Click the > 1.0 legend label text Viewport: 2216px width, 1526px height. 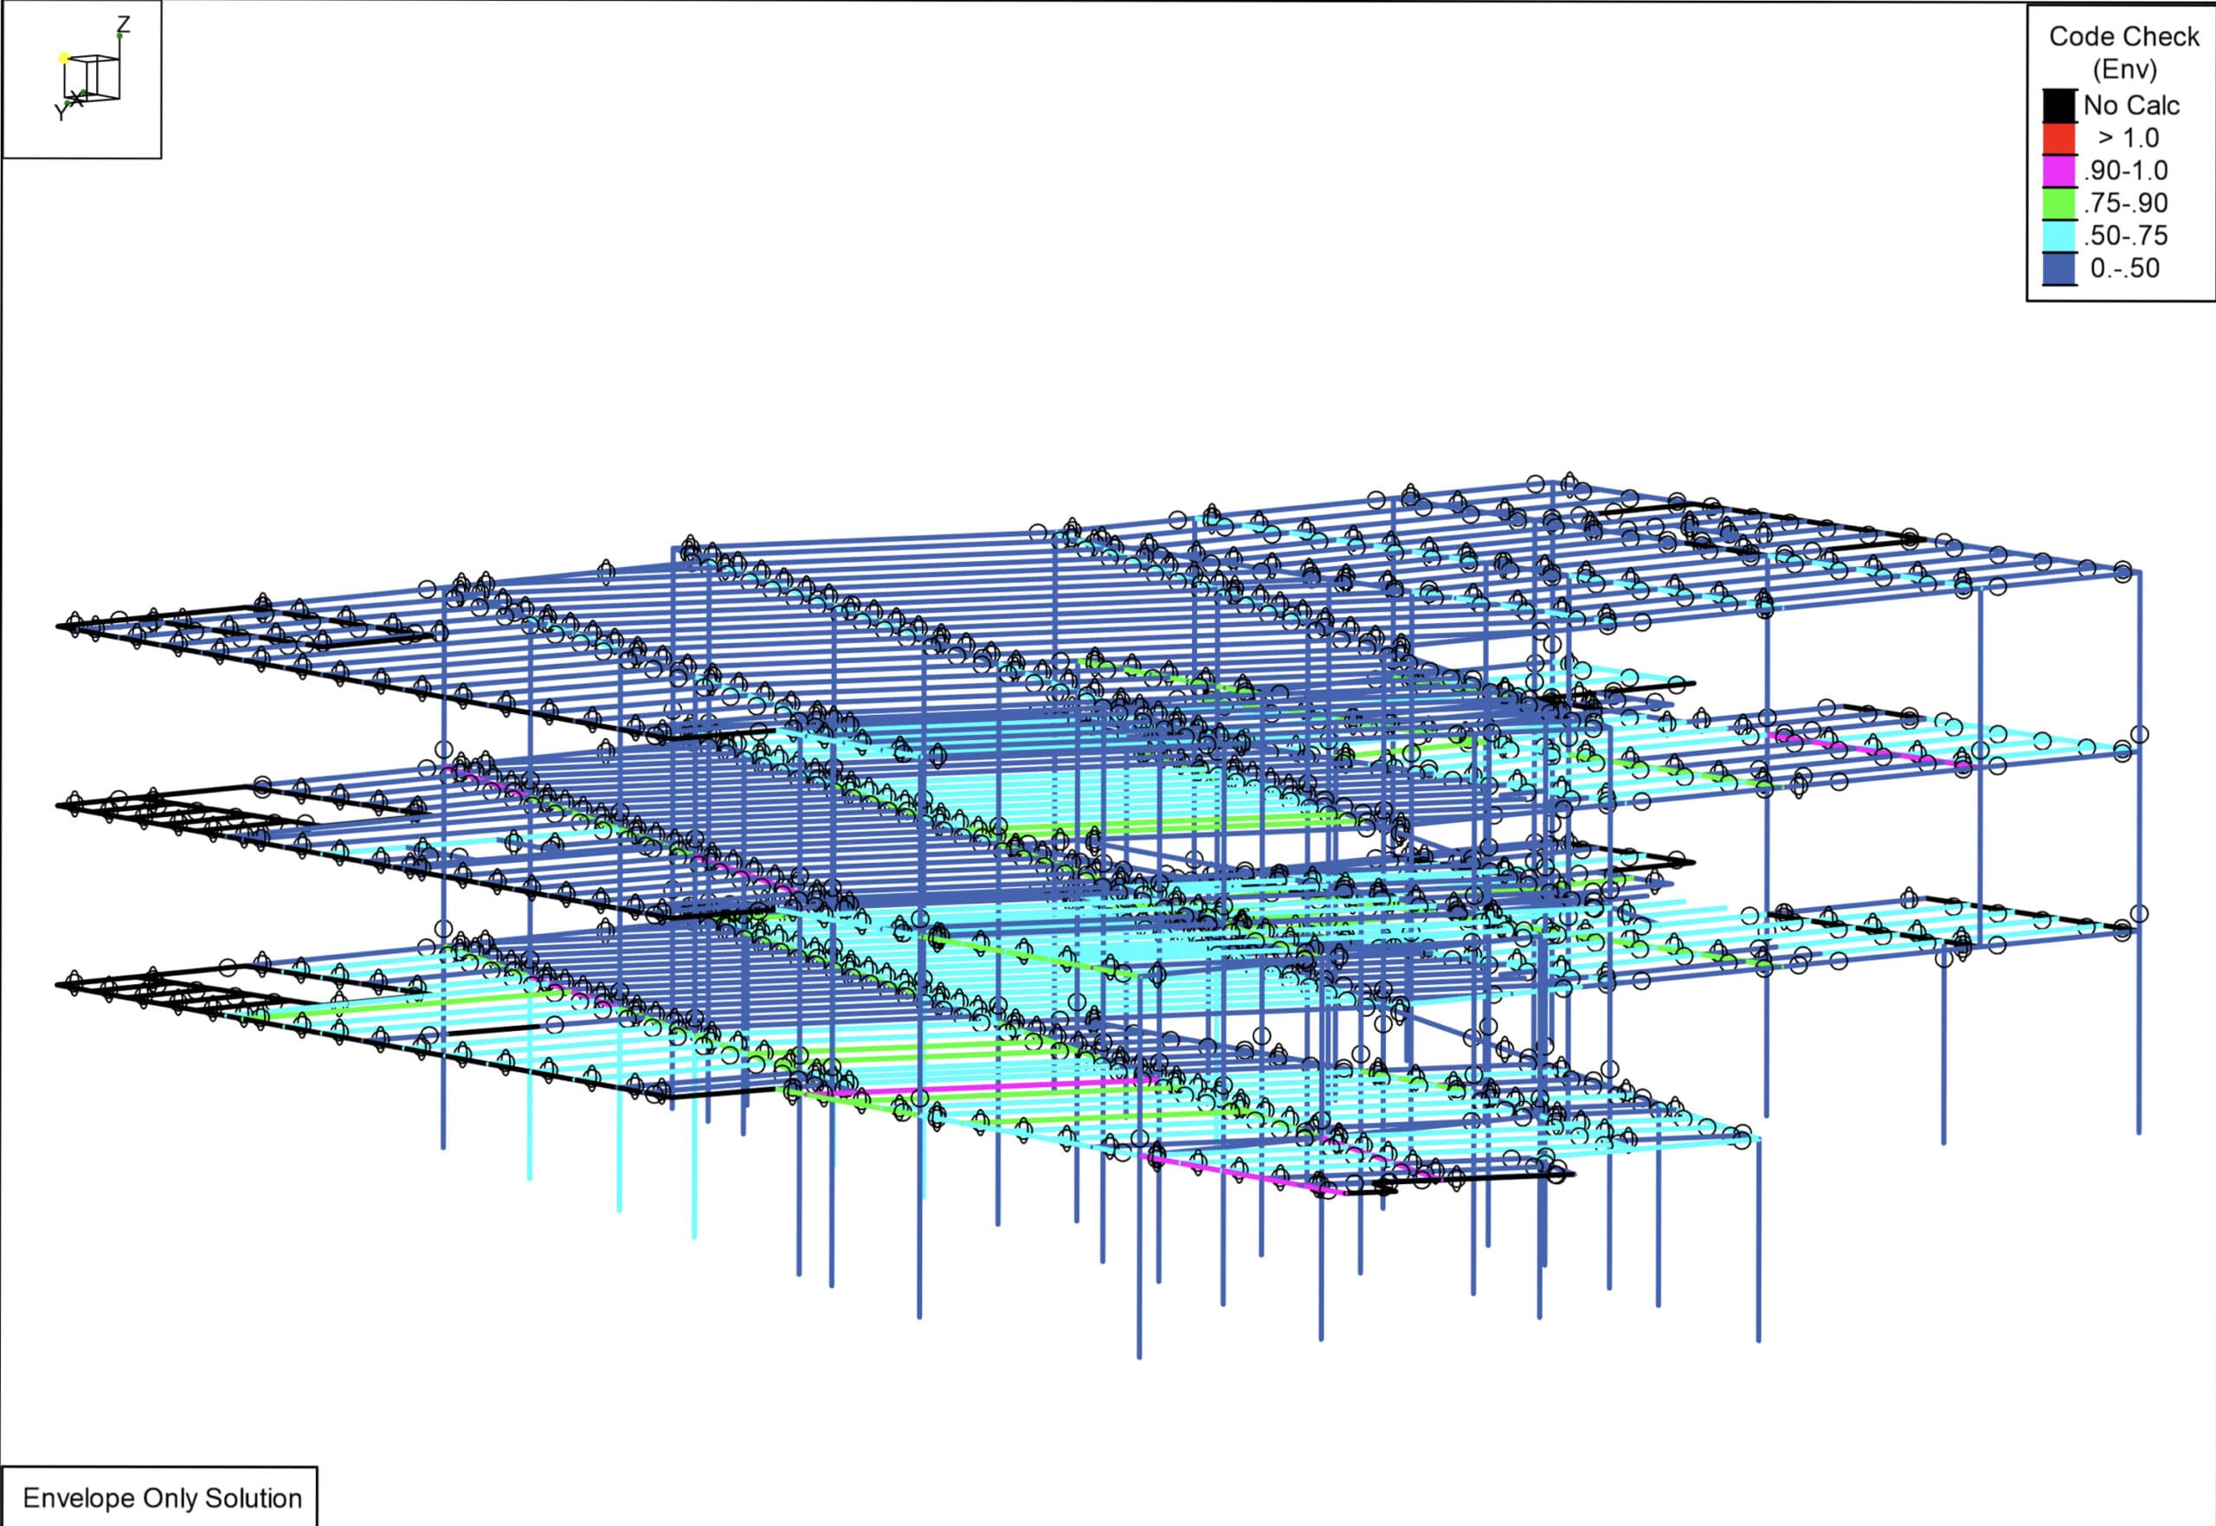click(x=2128, y=138)
